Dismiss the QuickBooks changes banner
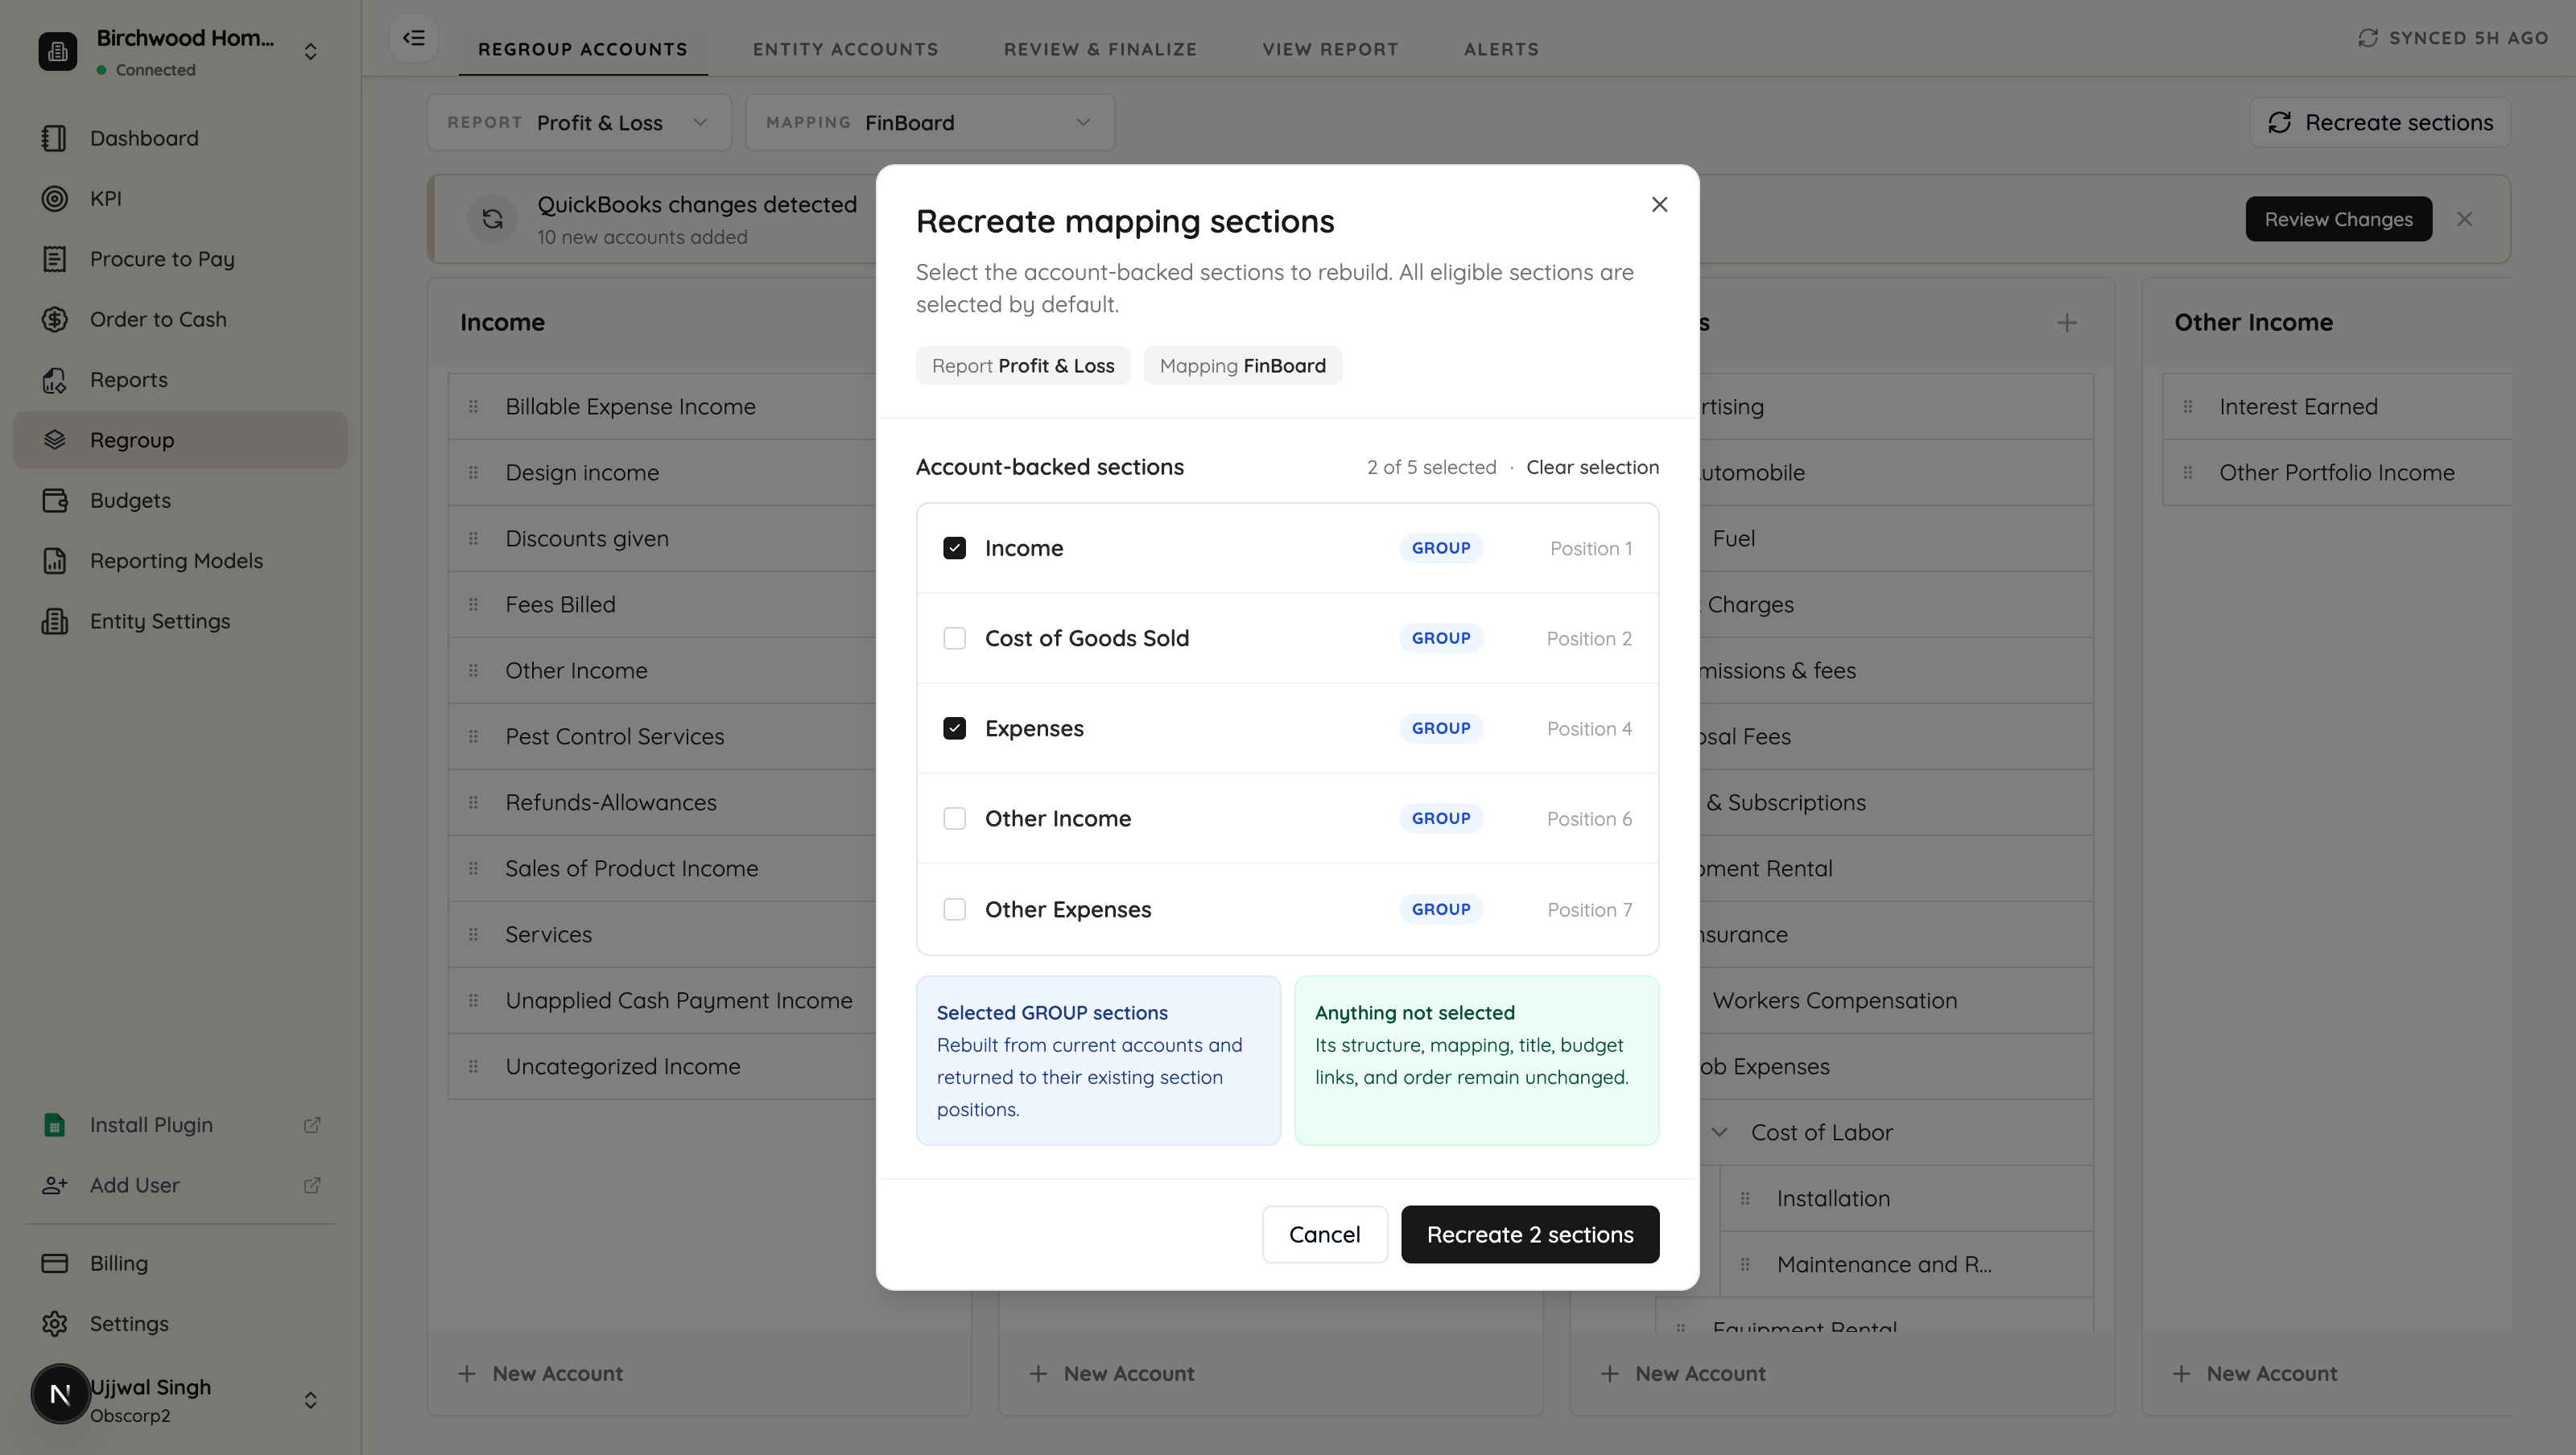This screenshot has width=2576, height=1455. click(2464, 219)
